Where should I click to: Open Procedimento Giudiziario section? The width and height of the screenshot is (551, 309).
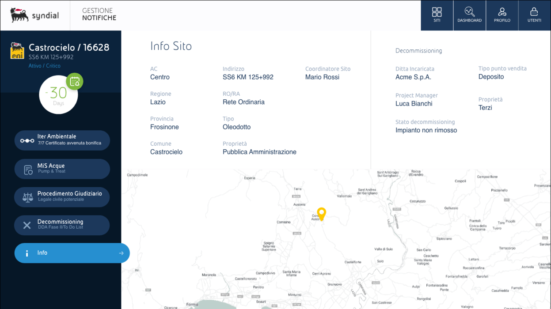pos(62,196)
